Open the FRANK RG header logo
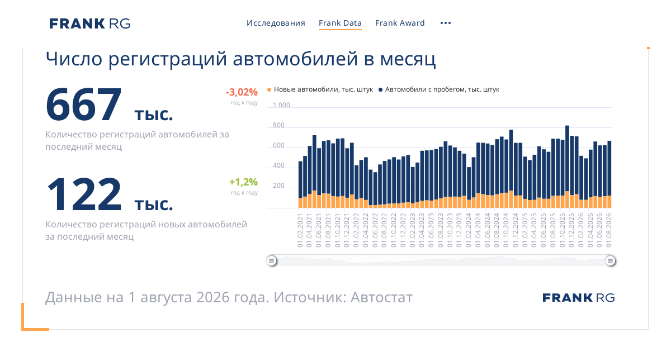The image size is (671, 352). coord(90,23)
